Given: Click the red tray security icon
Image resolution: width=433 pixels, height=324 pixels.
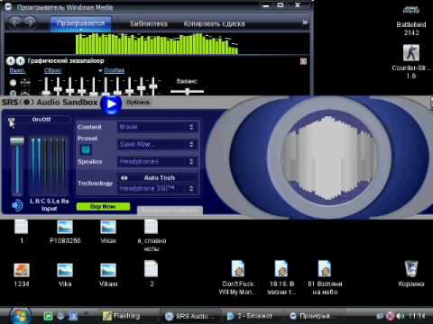Looking at the screenshot, I should coord(390,316).
